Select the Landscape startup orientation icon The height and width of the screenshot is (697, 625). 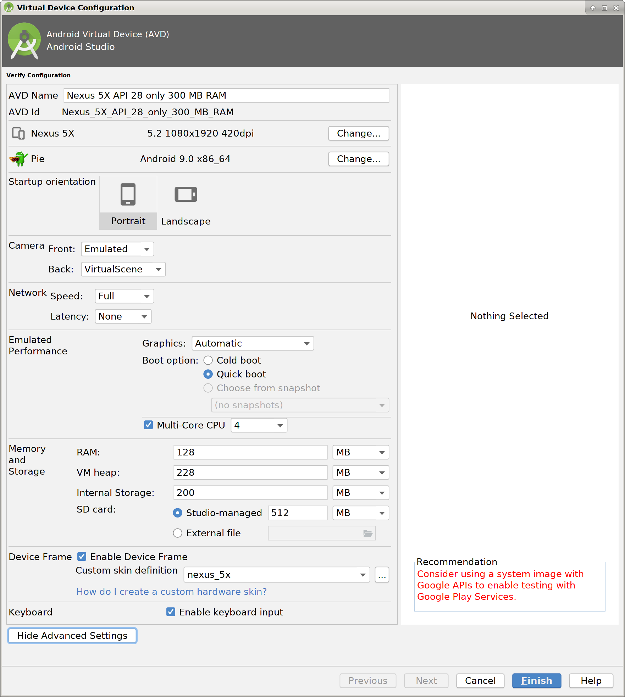186,194
